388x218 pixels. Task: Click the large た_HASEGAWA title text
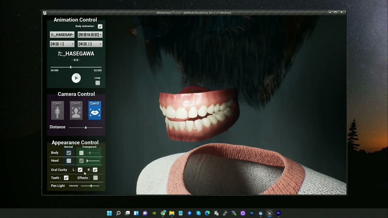(x=76, y=54)
